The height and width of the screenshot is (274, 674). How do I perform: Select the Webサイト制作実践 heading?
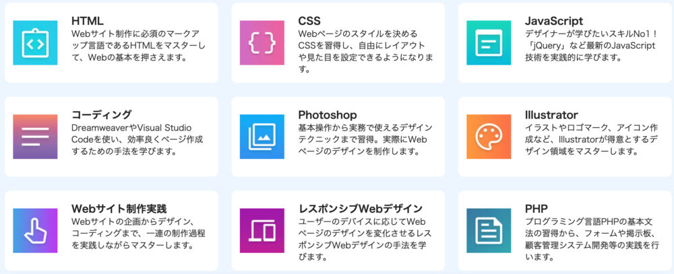[119, 209]
